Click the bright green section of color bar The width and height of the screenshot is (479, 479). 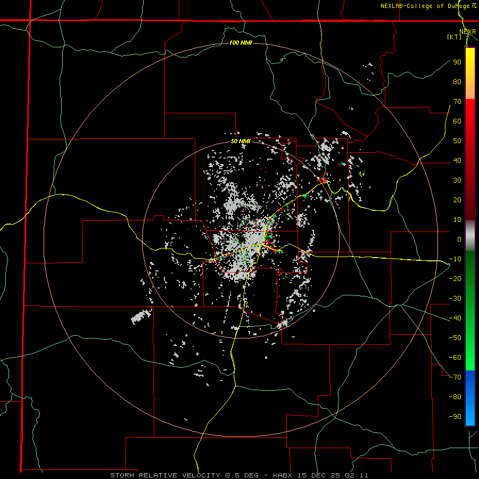(x=470, y=351)
